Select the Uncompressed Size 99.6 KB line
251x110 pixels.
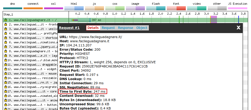pos(84,104)
